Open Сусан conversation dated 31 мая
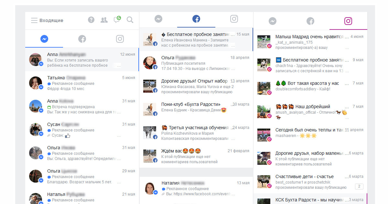388x204 pixels. click(x=82, y=130)
